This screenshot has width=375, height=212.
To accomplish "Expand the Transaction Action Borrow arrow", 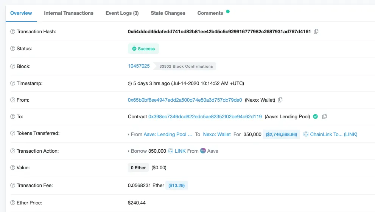I will point(128,151).
